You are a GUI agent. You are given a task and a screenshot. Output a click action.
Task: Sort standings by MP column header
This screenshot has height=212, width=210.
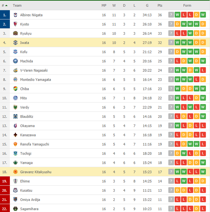click(104, 5)
